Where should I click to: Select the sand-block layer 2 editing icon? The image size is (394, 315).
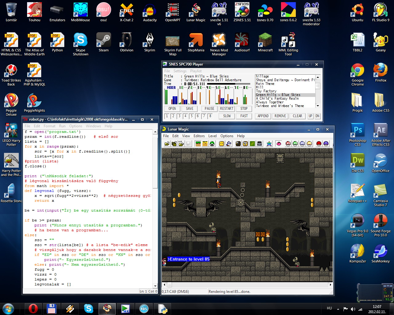[205, 144]
